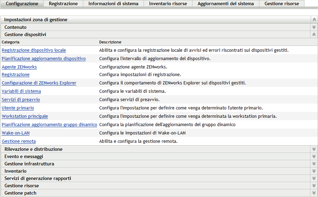Open the Wake-on-LAN link
Screen dimensions: 318x197
[16, 133]
